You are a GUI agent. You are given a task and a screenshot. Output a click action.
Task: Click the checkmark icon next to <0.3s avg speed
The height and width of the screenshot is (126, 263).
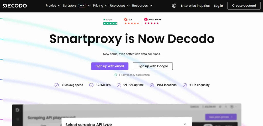(x=57, y=85)
